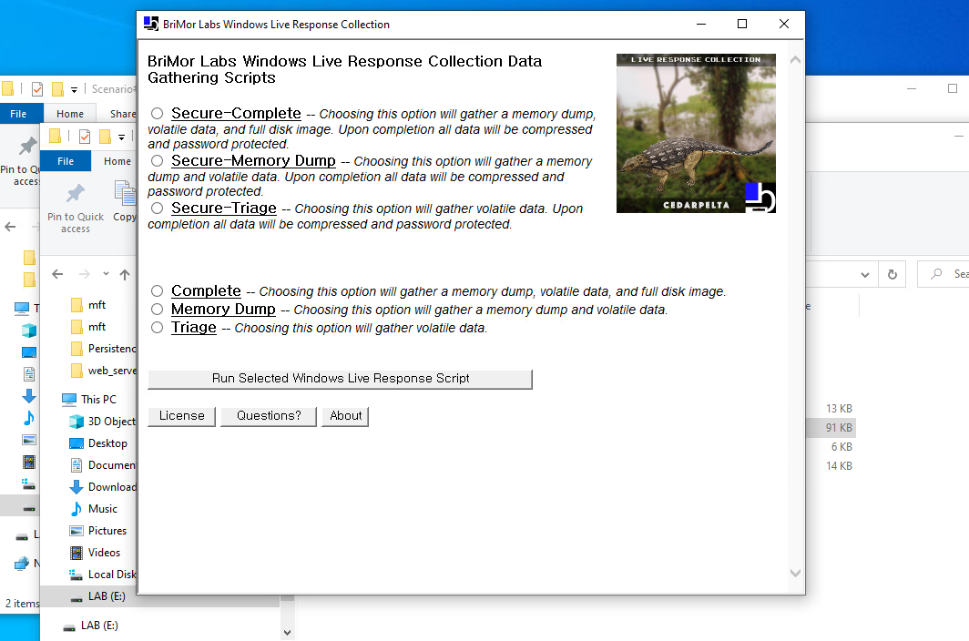Select the Complete radio option
This screenshot has width=969, height=641.
point(157,290)
